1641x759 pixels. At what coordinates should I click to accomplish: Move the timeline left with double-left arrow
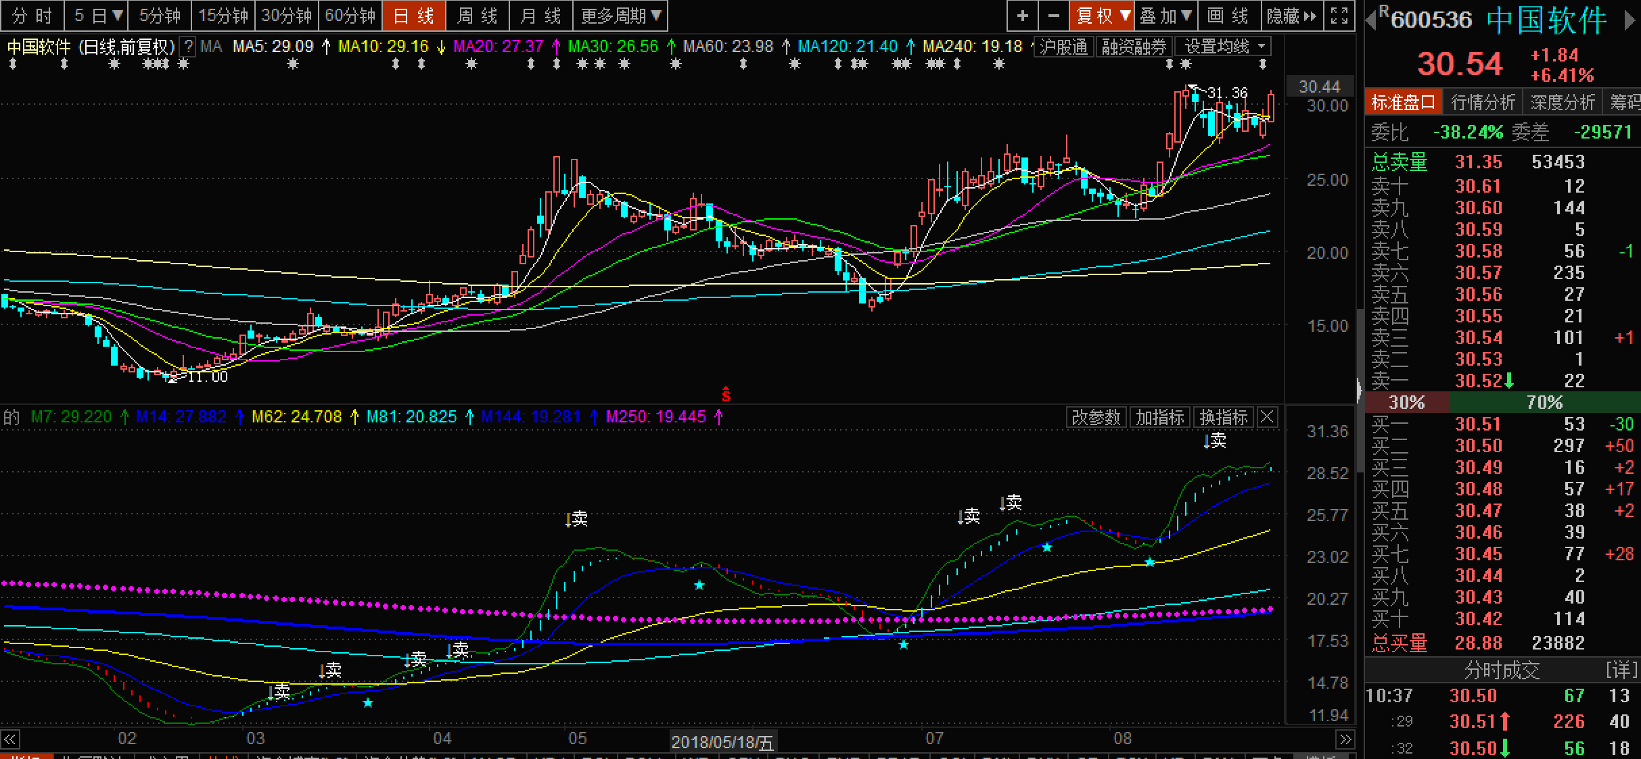click(x=10, y=739)
